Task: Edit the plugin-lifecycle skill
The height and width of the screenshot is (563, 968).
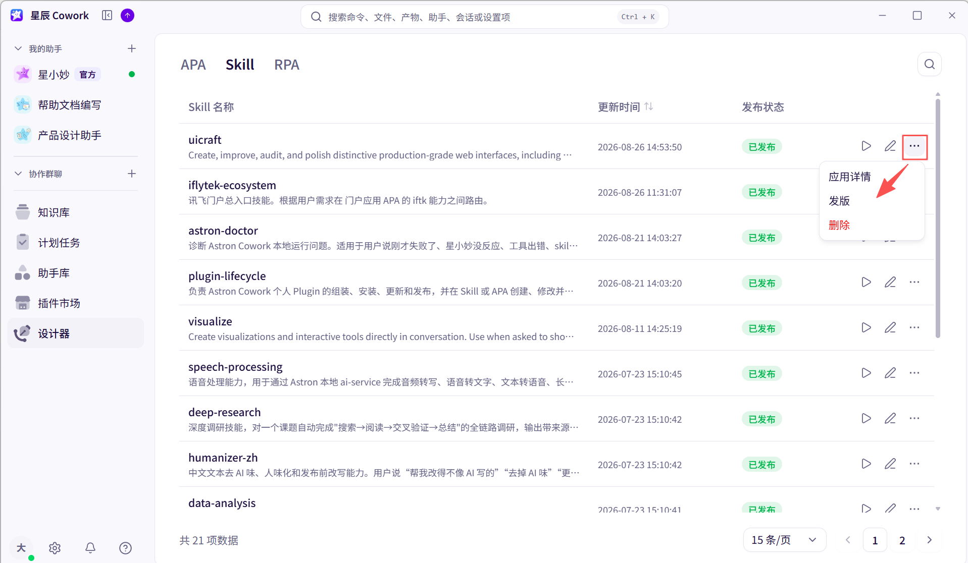Action: 890,283
